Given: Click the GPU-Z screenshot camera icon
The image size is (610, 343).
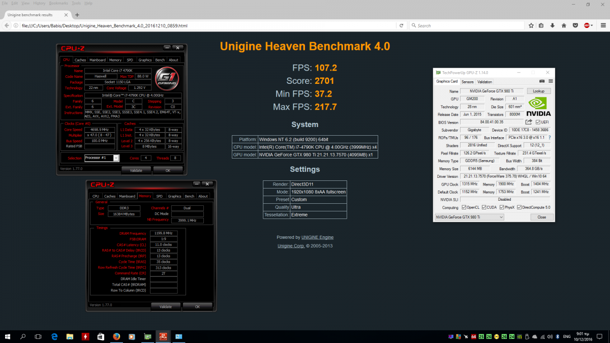Looking at the screenshot, I should click(x=542, y=81).
